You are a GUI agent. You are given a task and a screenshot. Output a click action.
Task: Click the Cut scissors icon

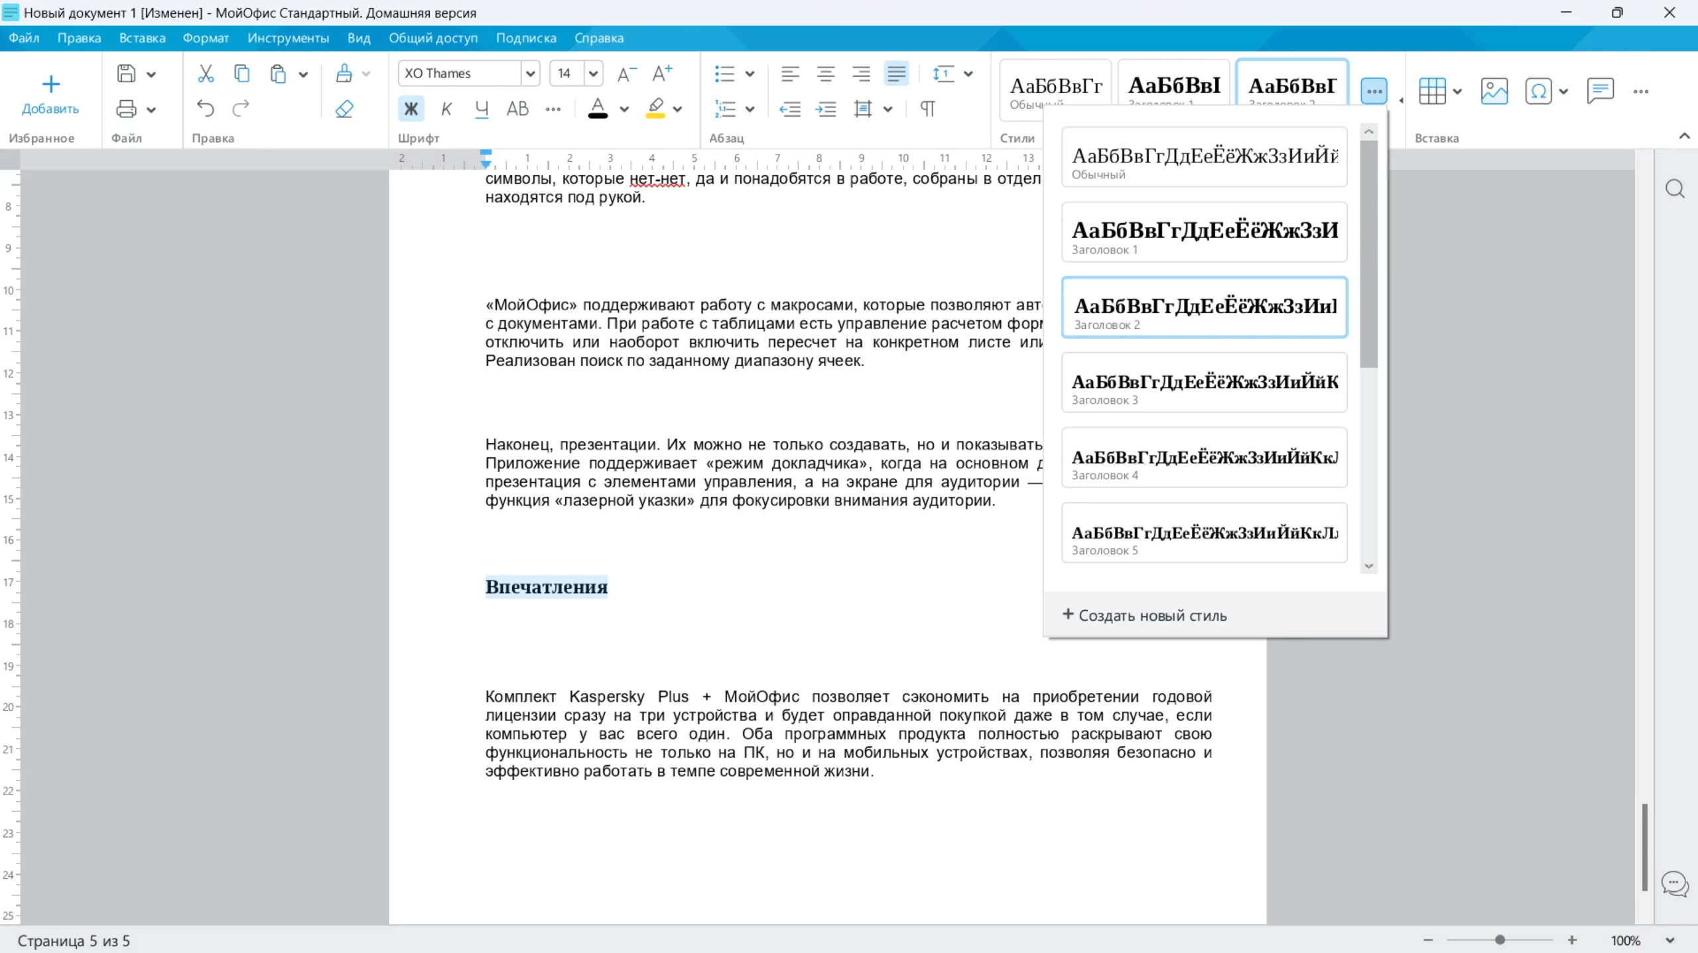tap(206, 74)
